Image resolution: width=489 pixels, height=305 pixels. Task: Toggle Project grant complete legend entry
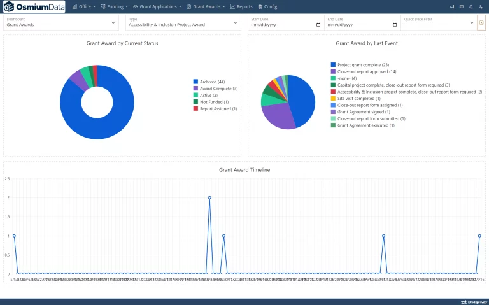(360, 65)
